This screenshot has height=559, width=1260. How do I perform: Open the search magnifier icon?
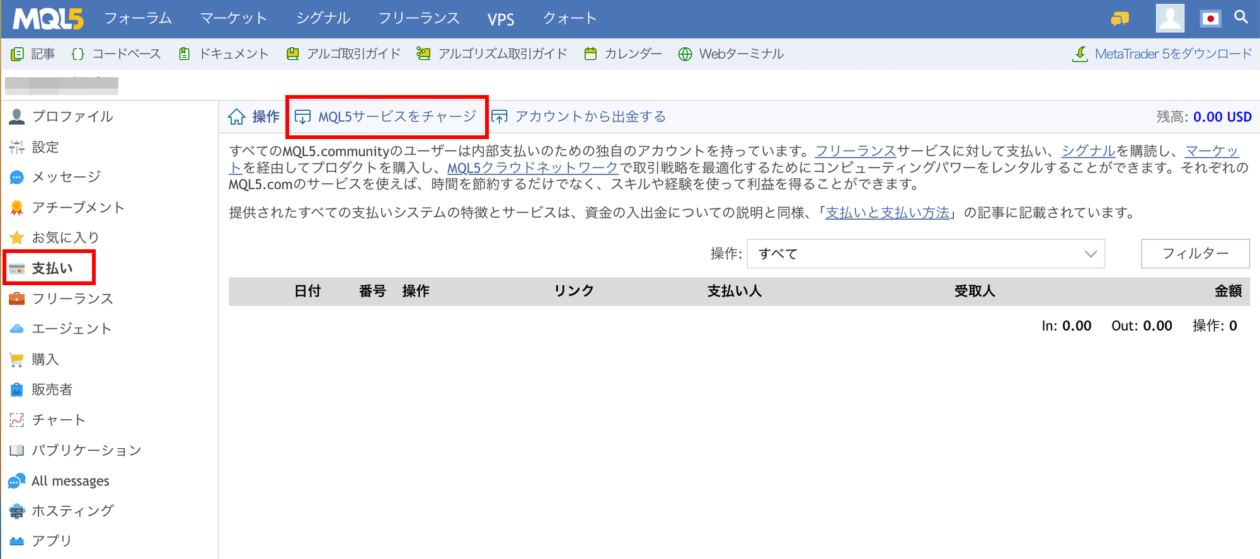pos(1240,17)
